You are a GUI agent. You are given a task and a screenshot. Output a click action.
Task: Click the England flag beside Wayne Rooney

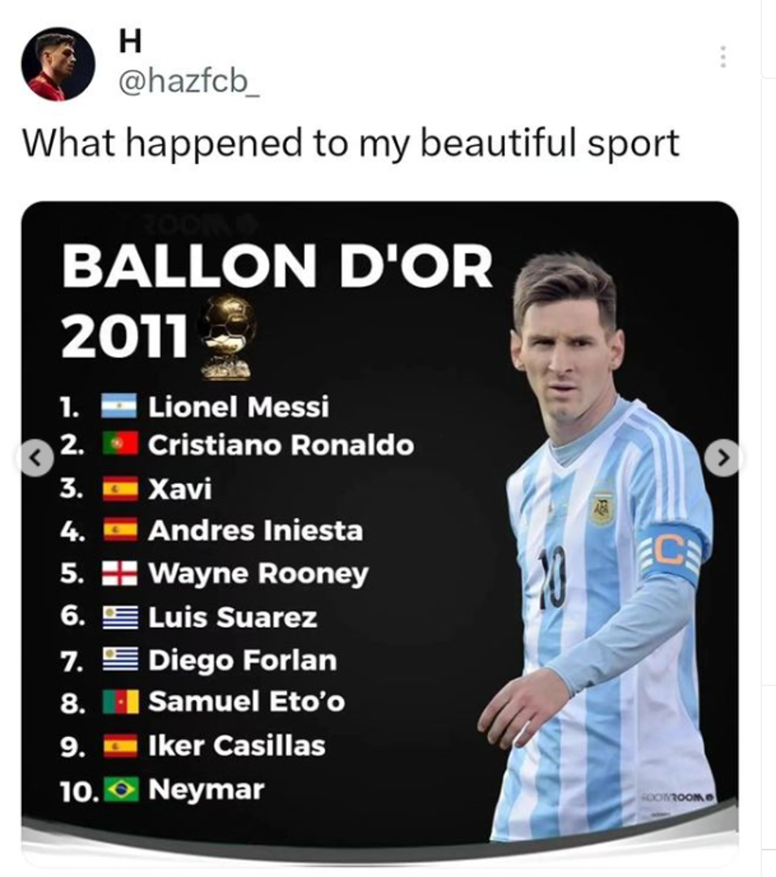pos(120,574)
